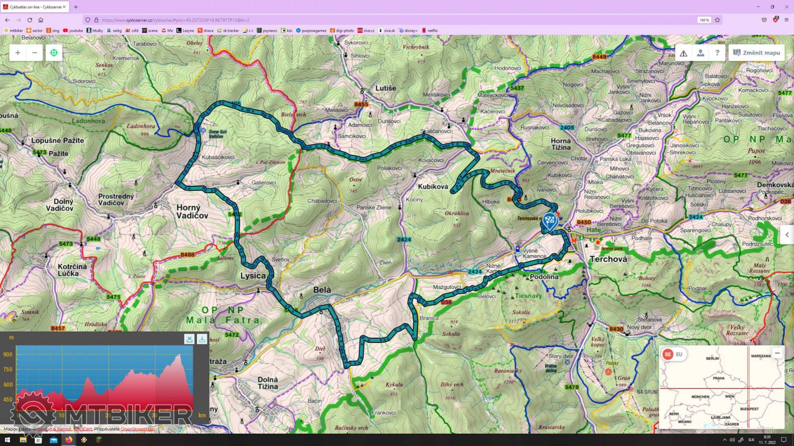Collapse the overview minimap
Screen dimensions: 794x446
click(x=777, y=353)
